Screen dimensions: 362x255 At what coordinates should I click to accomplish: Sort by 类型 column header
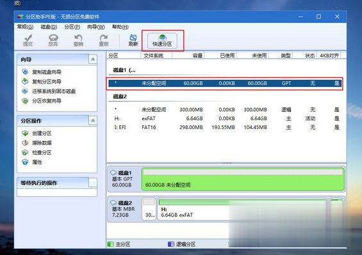click(x=281, y=56)
